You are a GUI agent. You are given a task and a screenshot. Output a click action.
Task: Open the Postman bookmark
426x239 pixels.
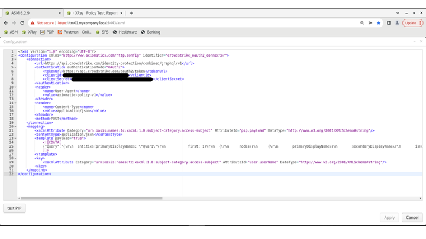pyautogui.click(x=74, y=32)
